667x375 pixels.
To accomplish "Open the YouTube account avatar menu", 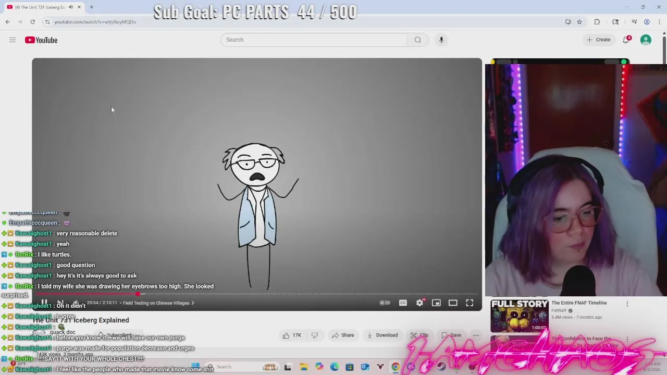I will pos(646,40).
